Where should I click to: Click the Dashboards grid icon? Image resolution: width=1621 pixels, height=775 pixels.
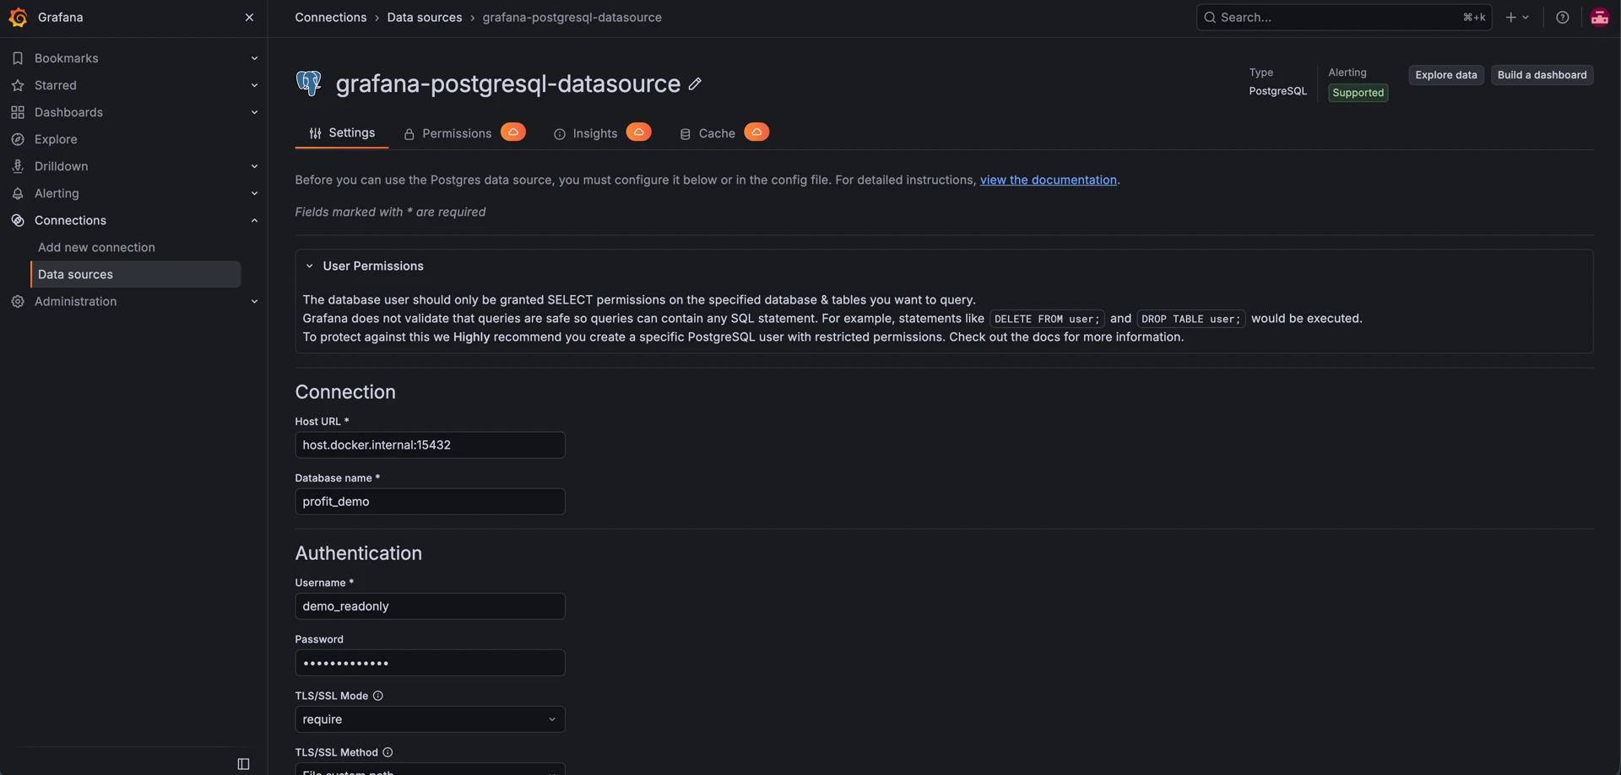(18, 112)
